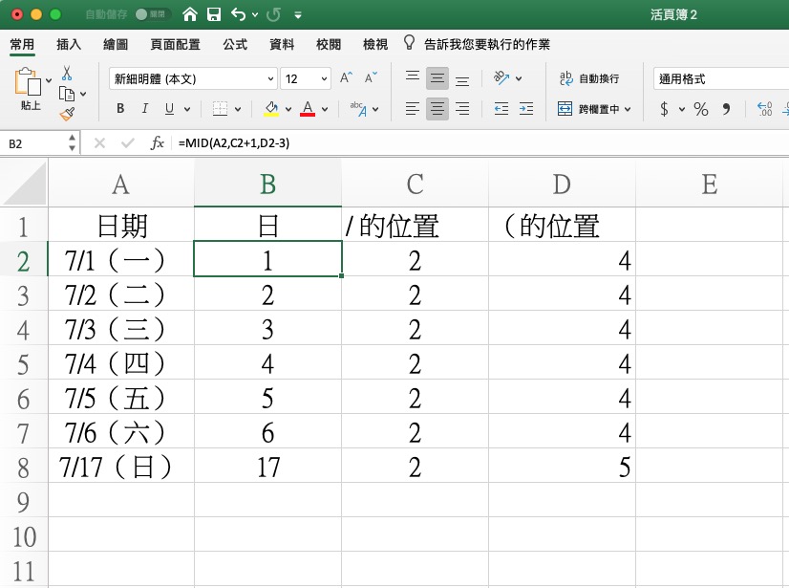Click the name box stepper arrows
789x588 pixels.
pos(73,143)
